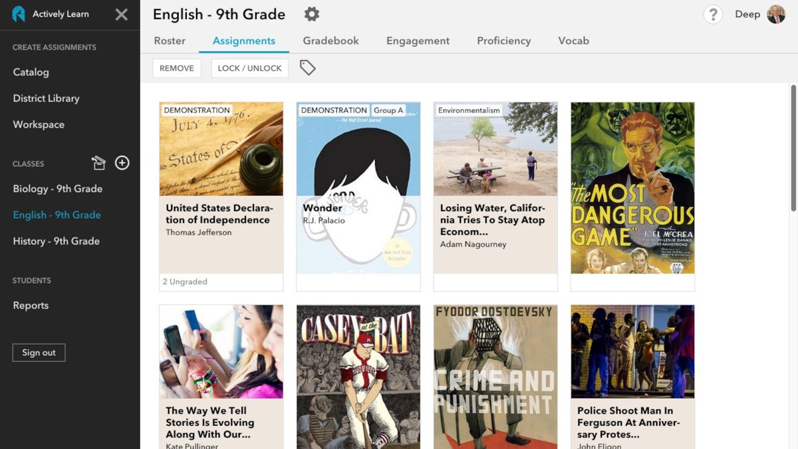Sign out of the account

(x=39, y=353)
